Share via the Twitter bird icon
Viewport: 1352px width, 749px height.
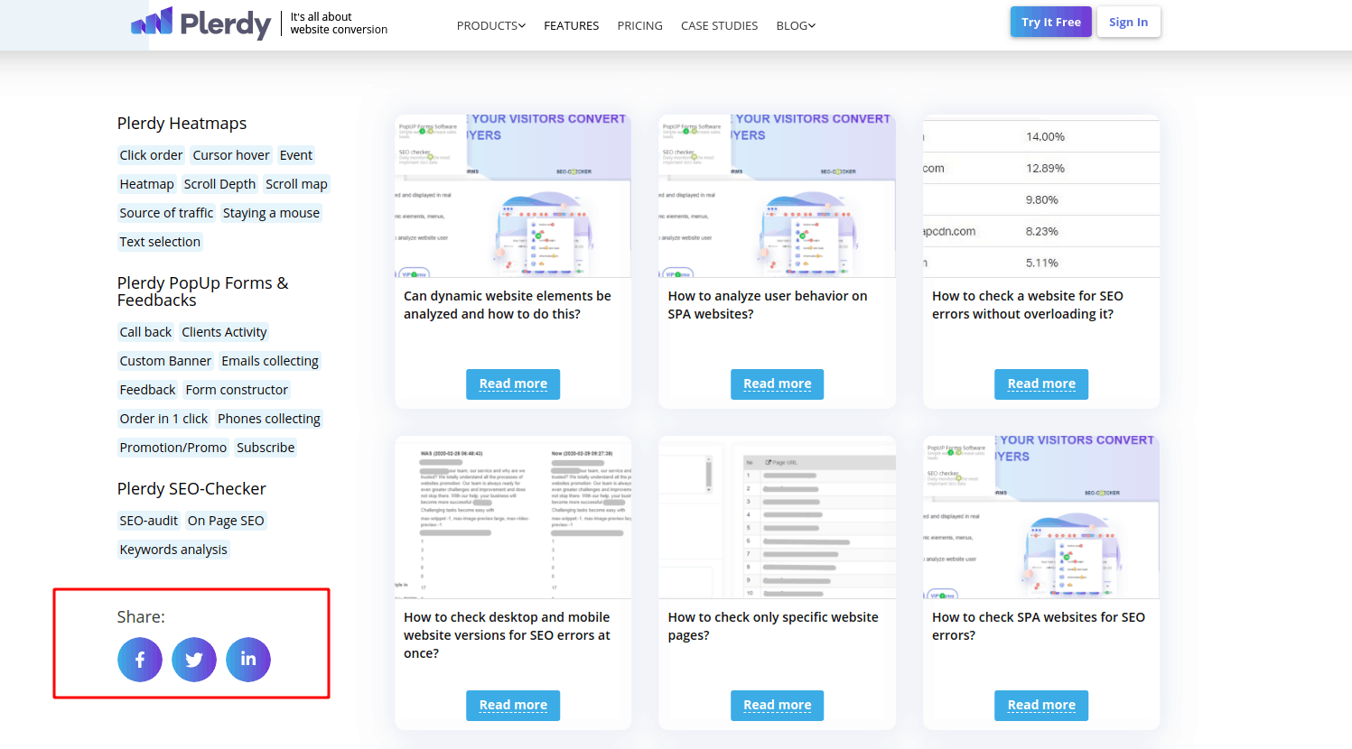point(194,660)
